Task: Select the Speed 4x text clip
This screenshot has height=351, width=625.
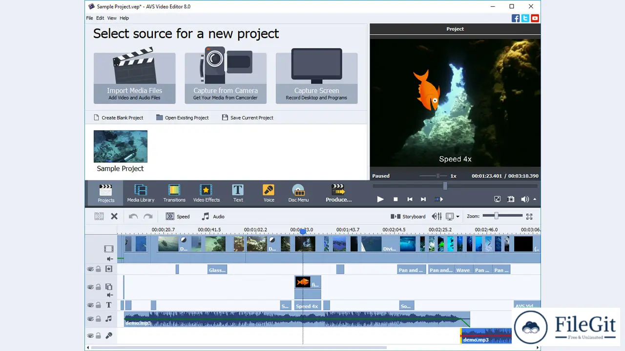Action: coord(307,306)
